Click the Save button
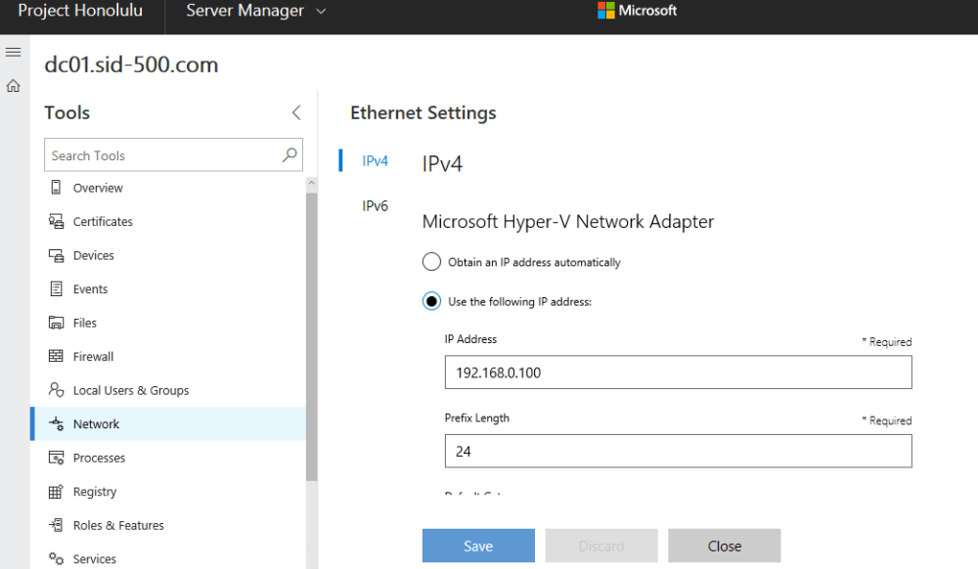978x569 pixels. [x=478, y=546]
